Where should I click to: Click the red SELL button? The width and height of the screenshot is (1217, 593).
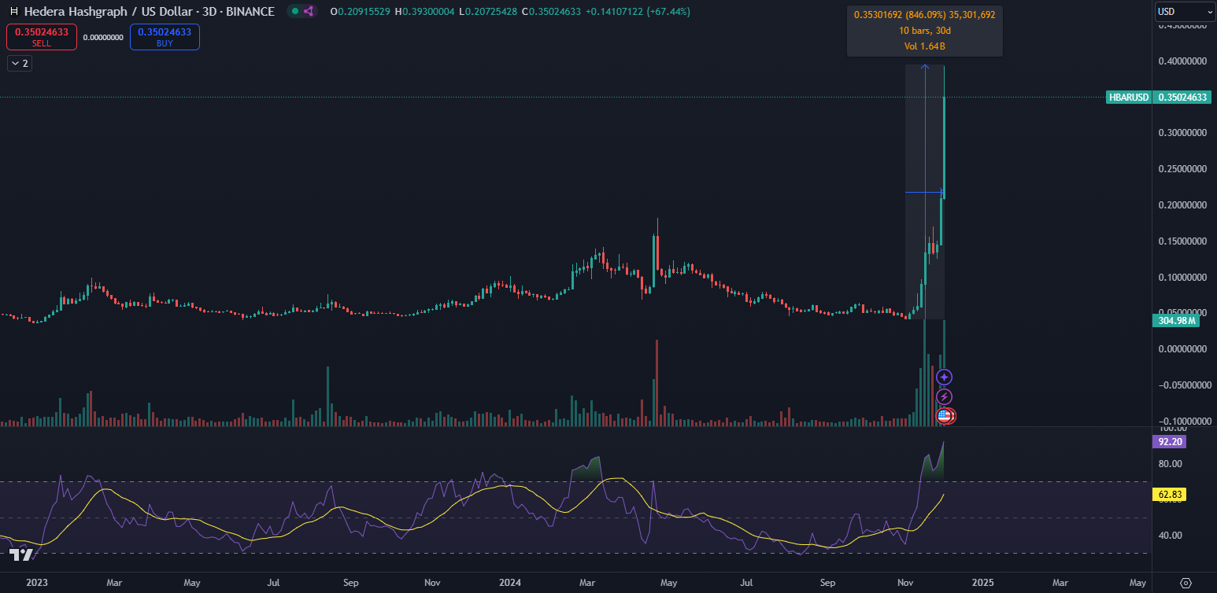pyautogui.click(x=42, y=37)
